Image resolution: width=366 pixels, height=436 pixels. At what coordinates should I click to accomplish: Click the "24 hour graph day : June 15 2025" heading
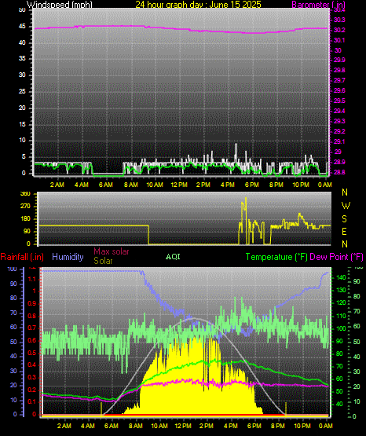[198, 4]
